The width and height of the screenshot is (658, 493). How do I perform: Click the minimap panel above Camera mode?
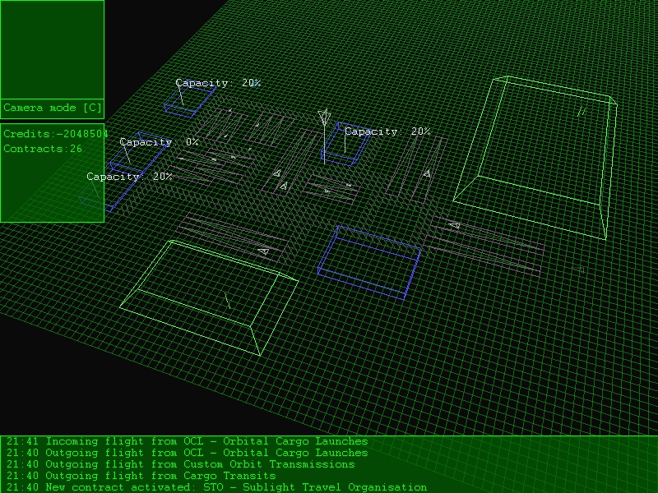53,50
